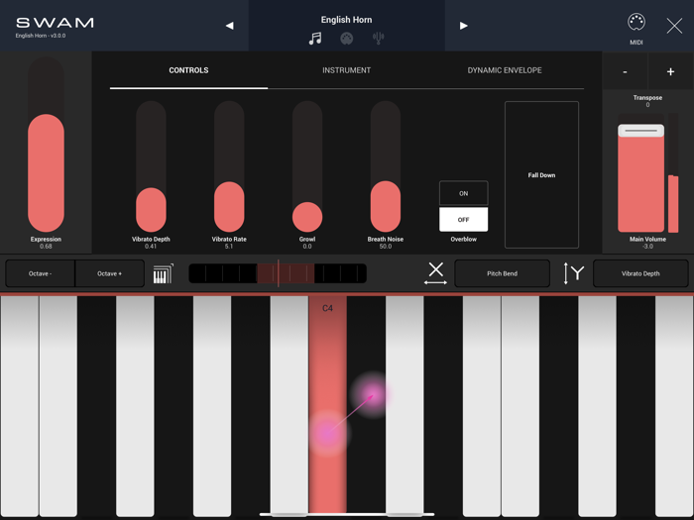Open the Vibrato Depth Y-axis selector
This screenshot has width=694, height=520.
tap(640, 273)
